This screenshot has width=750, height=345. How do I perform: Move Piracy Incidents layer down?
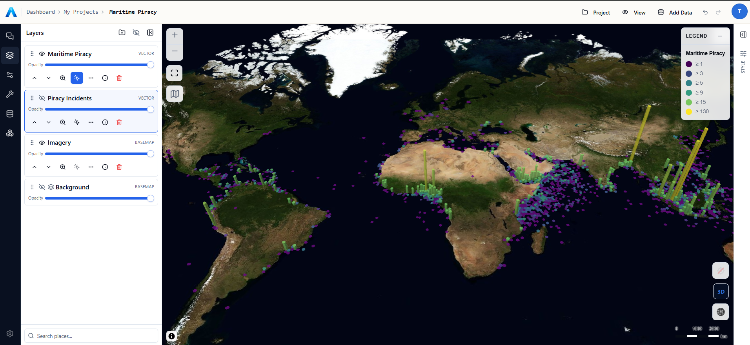point(49,122)
